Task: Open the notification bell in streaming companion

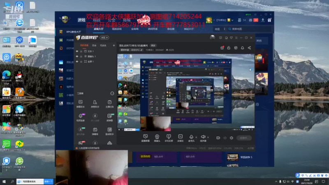Action: pyautogui.click(x=242, y=48)
